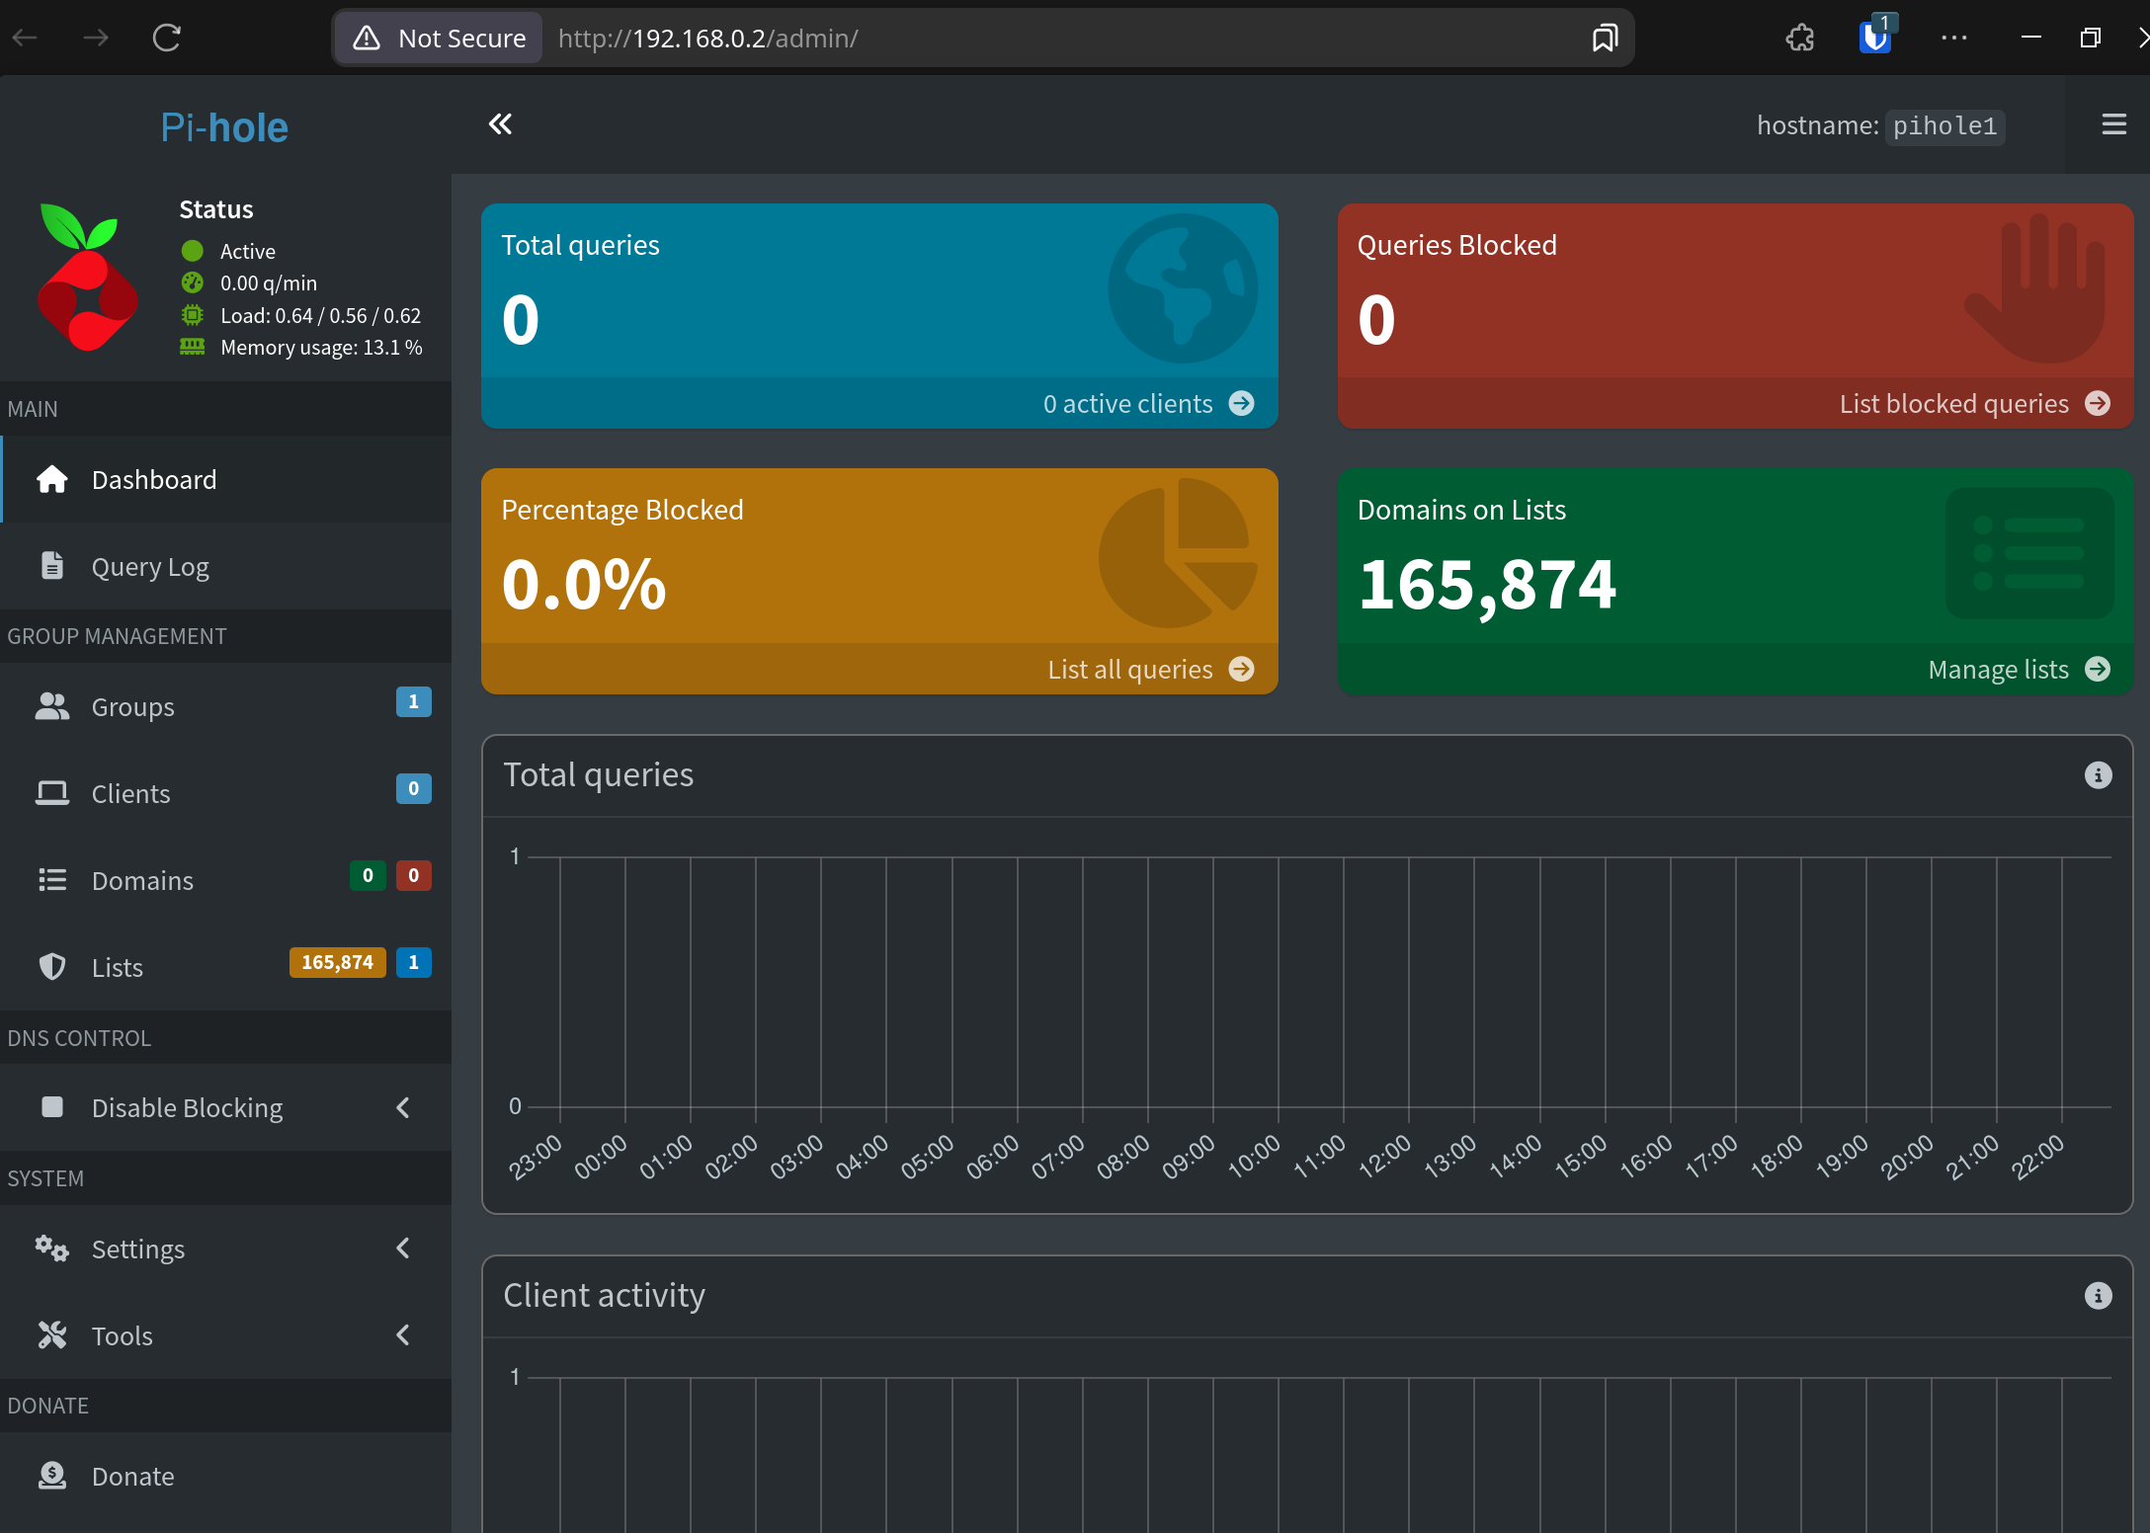Screen dimensions: 2150x1533
Task: Open the Lists page in sidebar
Action: click(x=118, y=968)
